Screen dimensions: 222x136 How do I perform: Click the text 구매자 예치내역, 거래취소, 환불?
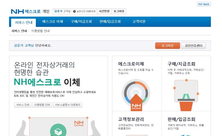coord(186,125)
